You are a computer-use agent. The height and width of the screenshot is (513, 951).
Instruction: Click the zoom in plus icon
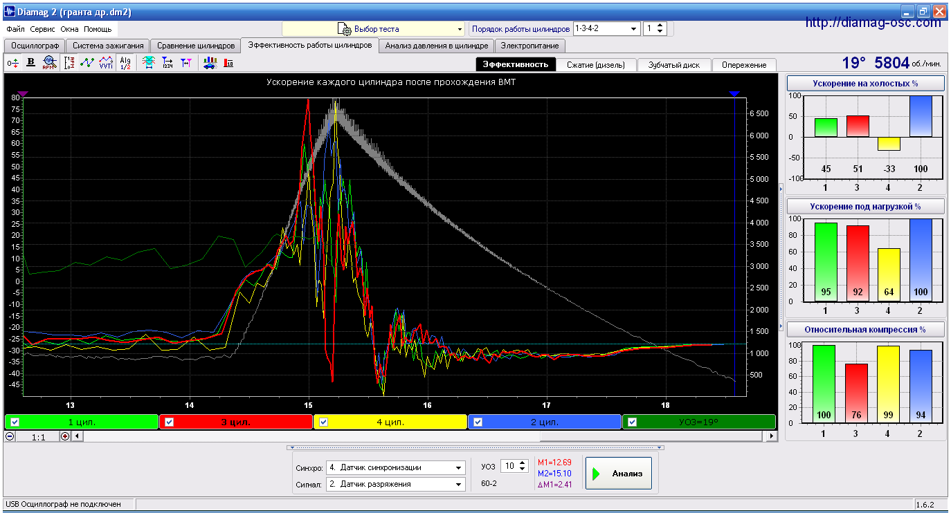[65, 436]
